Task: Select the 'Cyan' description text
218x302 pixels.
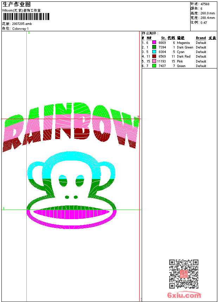Action: (x=181, y=52)
